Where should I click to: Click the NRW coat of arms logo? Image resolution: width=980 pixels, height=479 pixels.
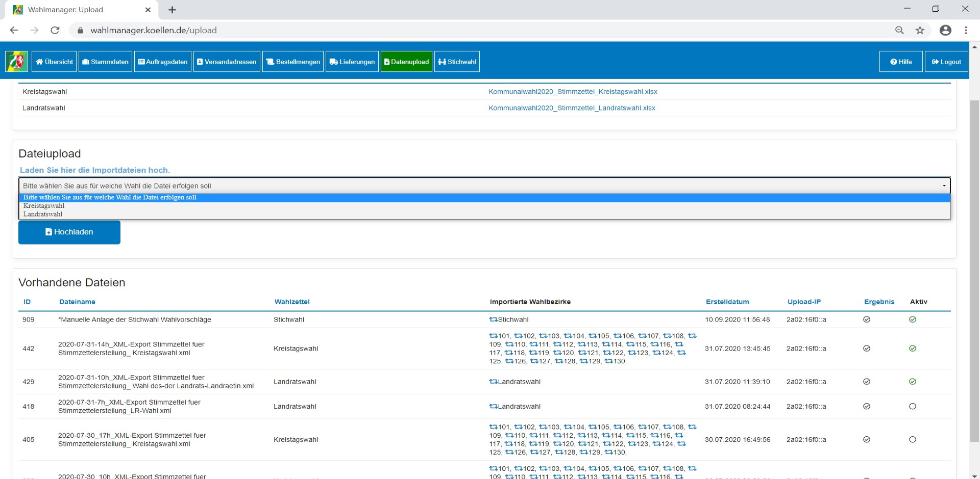click(x=17, y=62)
